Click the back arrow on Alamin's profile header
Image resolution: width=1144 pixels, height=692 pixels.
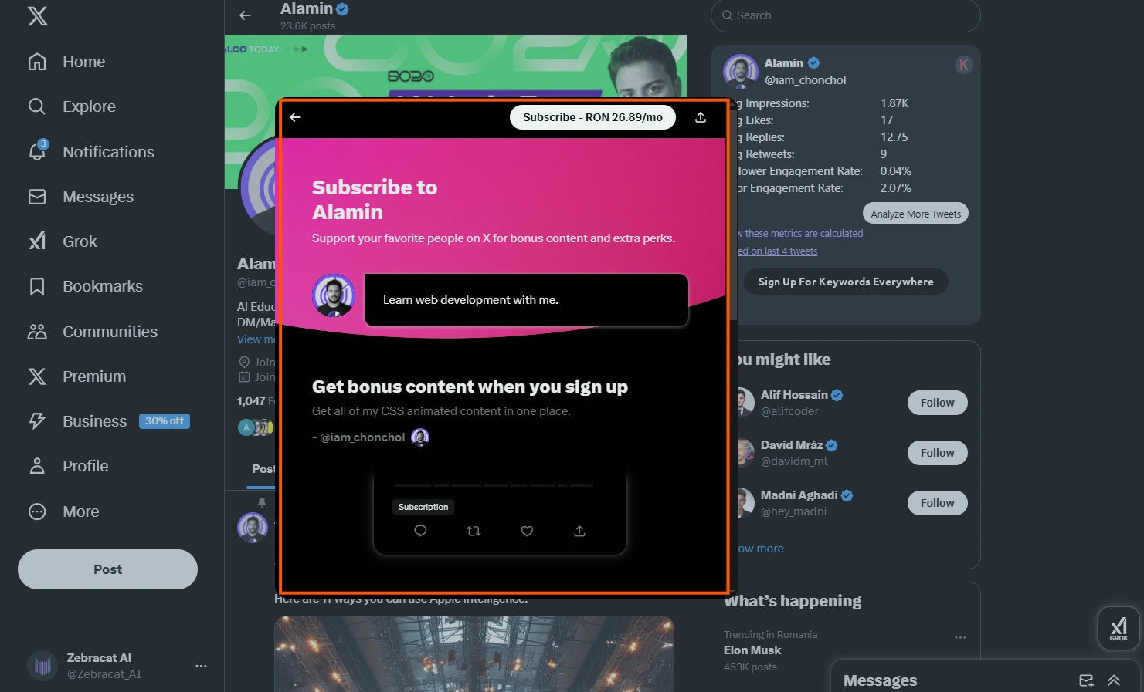click(245, 15)
